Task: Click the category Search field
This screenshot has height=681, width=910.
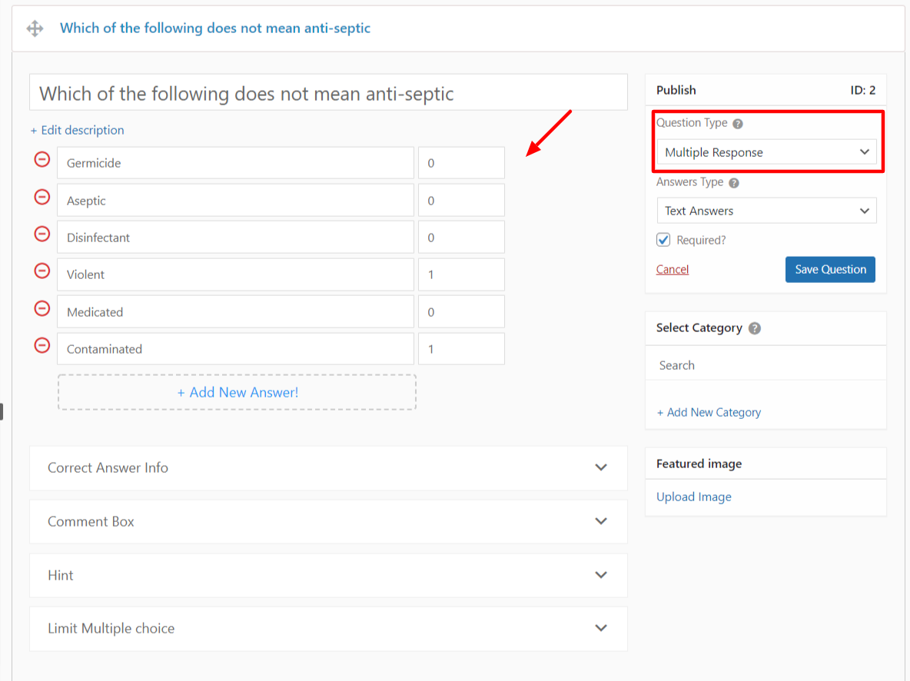Action: (x=766, y=365)
